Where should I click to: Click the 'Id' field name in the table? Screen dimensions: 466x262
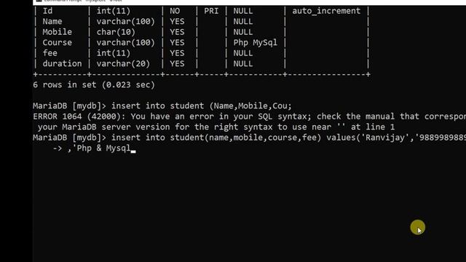click(47, 11)
